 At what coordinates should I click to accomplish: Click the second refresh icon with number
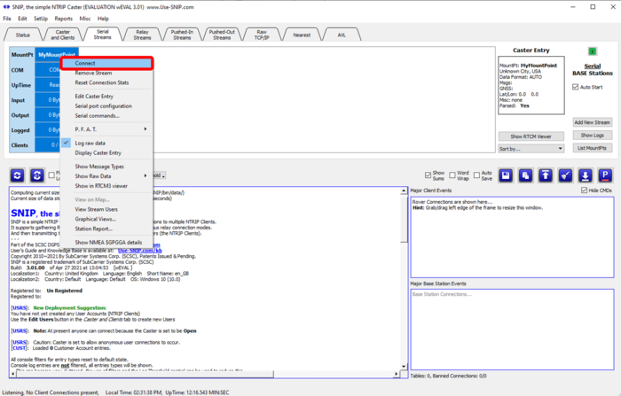37,175
